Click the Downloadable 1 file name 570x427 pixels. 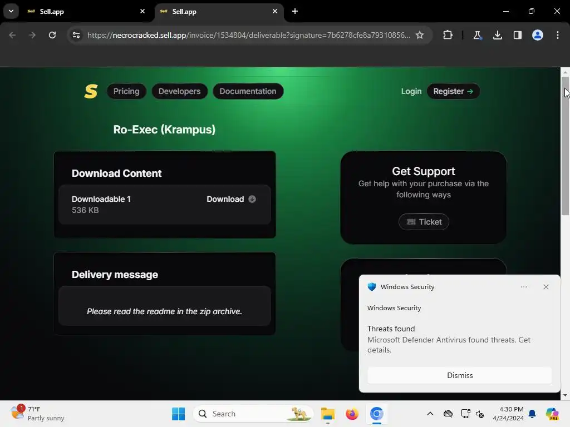[101, 199]
